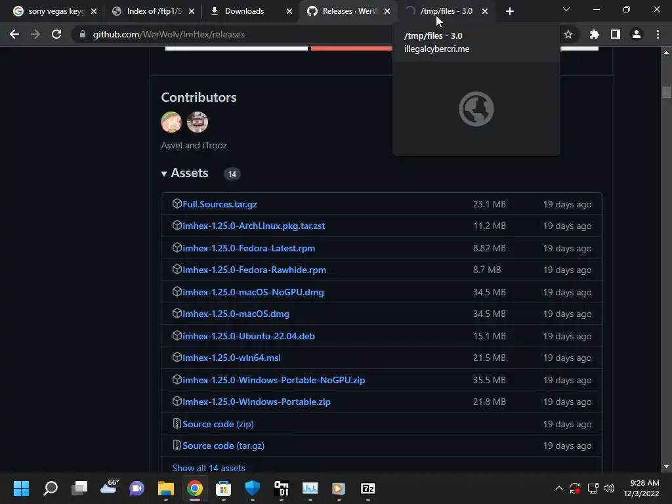Viewport: 672px width, 504px height.
Task: Click the lock site info icon
Action: pyautogui.click(x=83, y=34)
